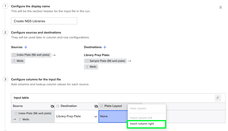Click arrow next to Sample Plate chip
This screenshot has height=131, width=228.
[x=129, y=61]
